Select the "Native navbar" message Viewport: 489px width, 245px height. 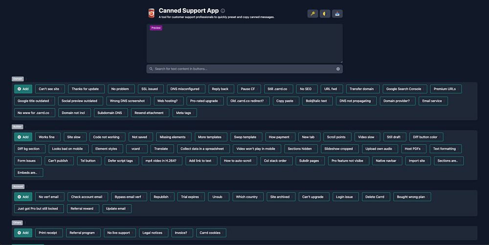pyautogui.click(x=387, y=161)
